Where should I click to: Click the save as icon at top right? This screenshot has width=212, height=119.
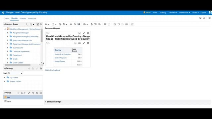[x=204, y=18]
